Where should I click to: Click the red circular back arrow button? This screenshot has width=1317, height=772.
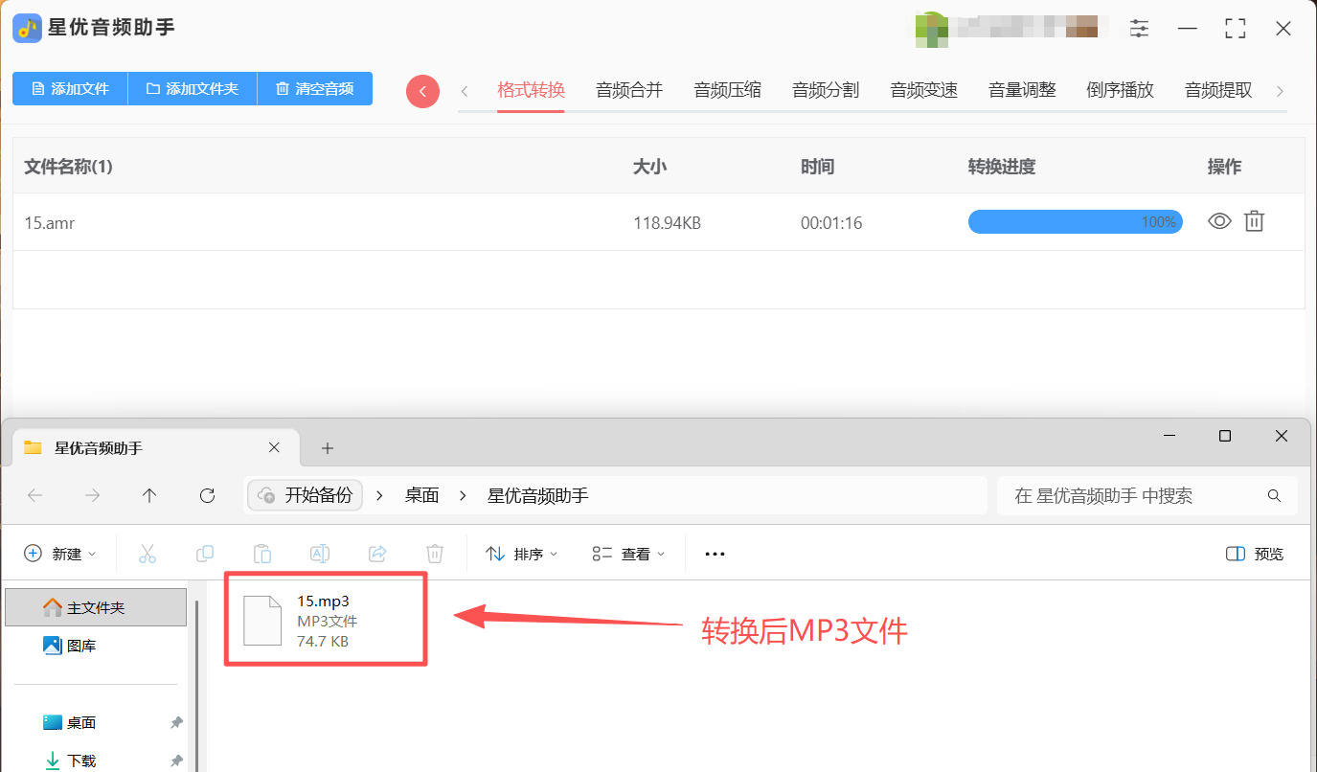coord(422,91)
